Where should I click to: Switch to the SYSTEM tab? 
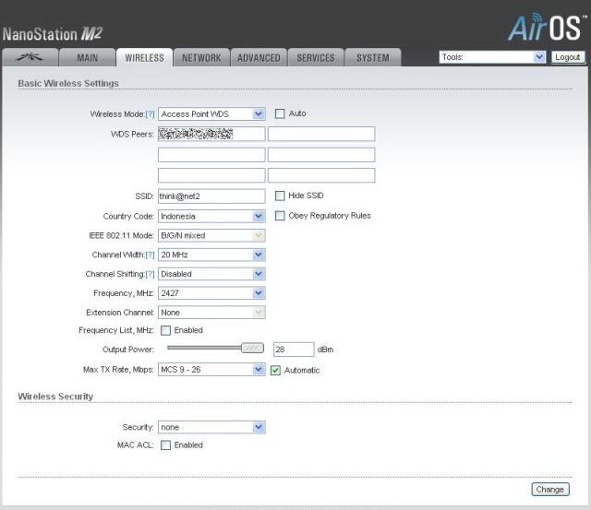coord(373,57)
